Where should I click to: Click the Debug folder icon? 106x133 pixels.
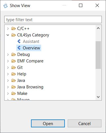[14, 54]
